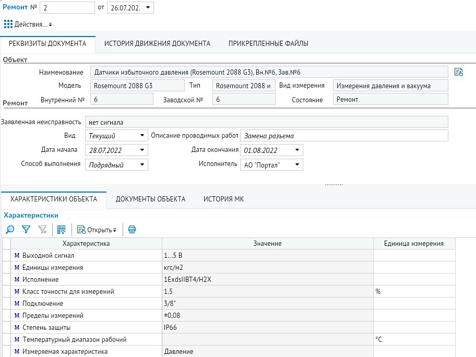476x357 pixels.
Task: Clear filter with crossed funnel icon
Action: (x=42, y=230)
